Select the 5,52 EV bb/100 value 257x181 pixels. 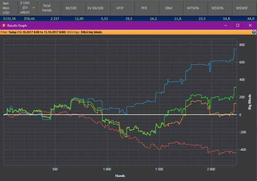pos(104,18)
